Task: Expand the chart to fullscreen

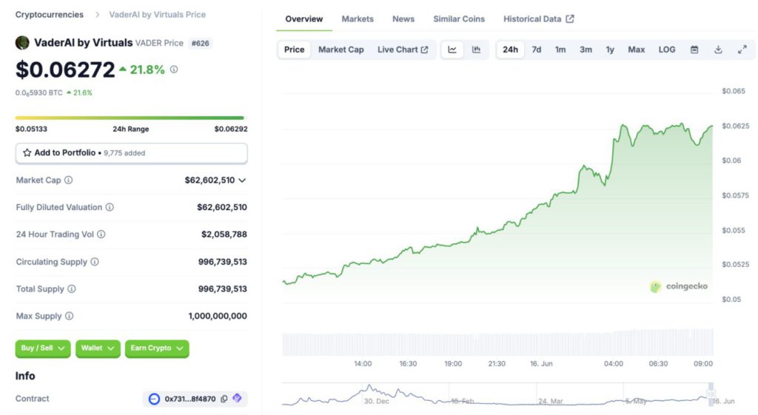Action: (x=742, y=50)
